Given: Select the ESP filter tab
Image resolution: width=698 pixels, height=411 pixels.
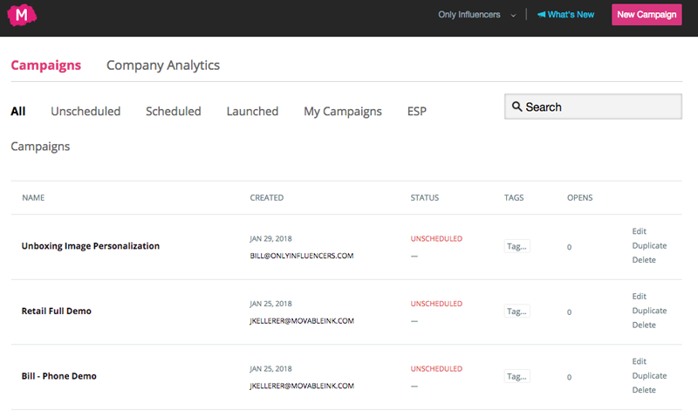Looking at the screenshot, I should [417, 111].
